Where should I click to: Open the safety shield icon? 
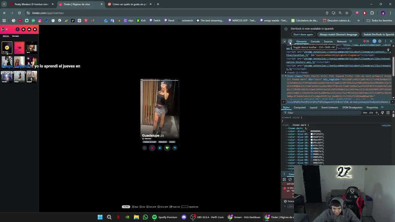[x=35, y=29]
